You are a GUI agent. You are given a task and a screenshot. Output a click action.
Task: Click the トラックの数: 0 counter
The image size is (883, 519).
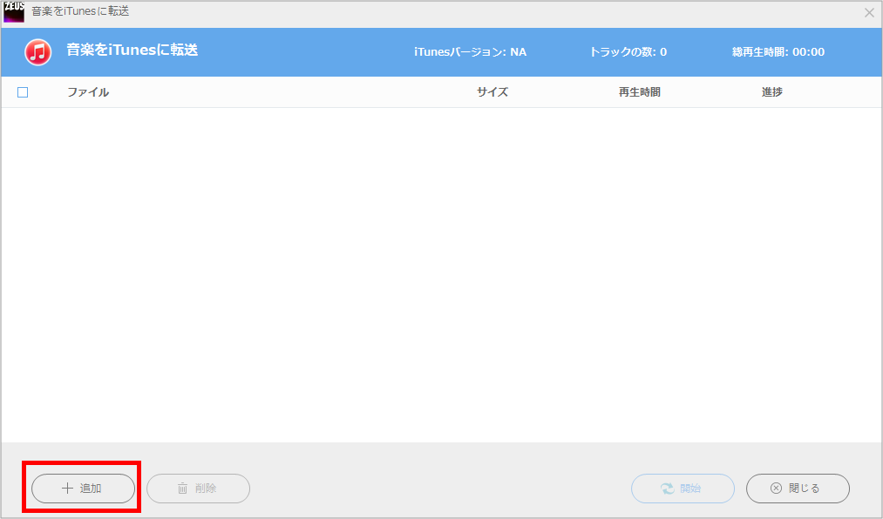tap(628, 52)
